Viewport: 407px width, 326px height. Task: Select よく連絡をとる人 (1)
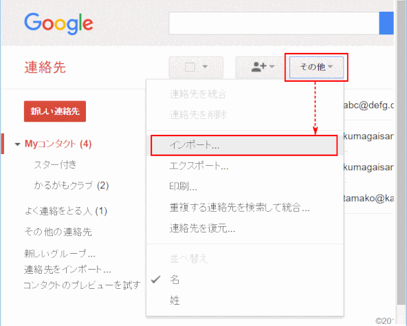[66, 211]
